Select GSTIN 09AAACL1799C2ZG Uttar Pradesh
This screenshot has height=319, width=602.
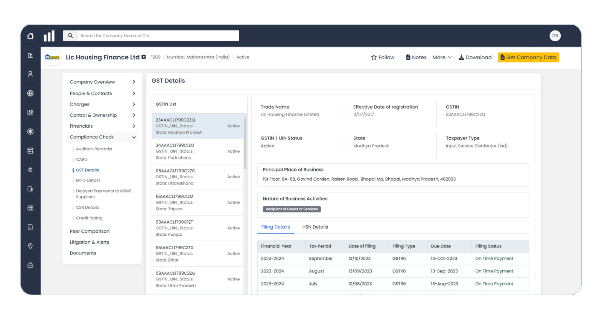tap(198, 279)
